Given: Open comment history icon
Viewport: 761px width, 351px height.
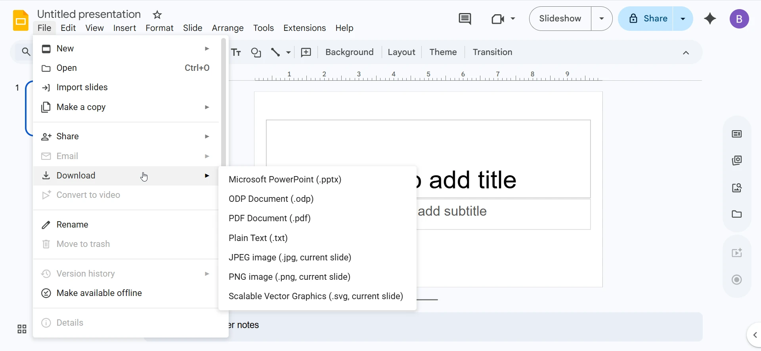Looking at the screenshot, I should 465,19.
